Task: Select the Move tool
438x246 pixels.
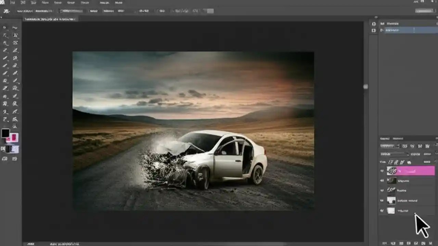Action: click(x=5, y=27)
